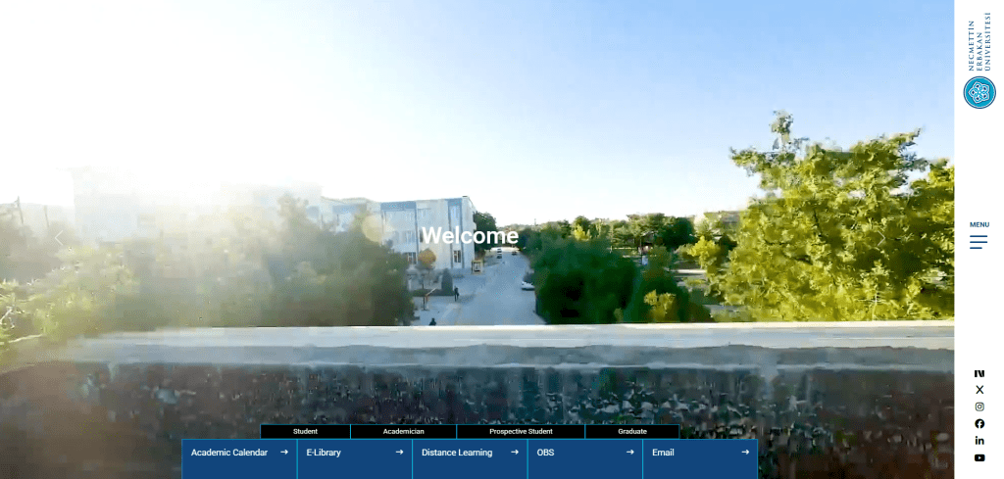This screenshot has width=1004, height=479.
Task: Click the Necmettin Erbakan University logo
Action: pyautogui.click(x=979, y=65)
